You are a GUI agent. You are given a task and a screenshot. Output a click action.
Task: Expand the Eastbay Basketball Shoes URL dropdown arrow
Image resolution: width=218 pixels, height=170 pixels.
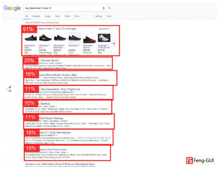[x=68, y=121]
